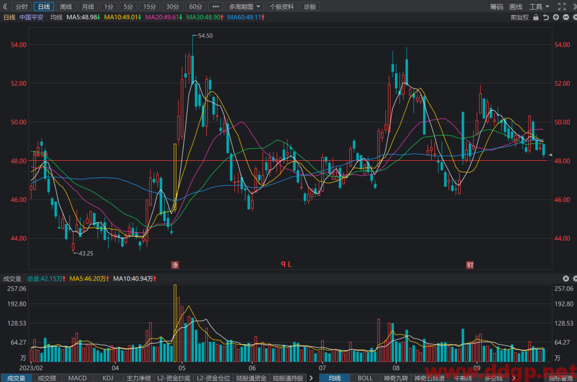Select the 牛熊线 indicator tab

tap(463, 378)
